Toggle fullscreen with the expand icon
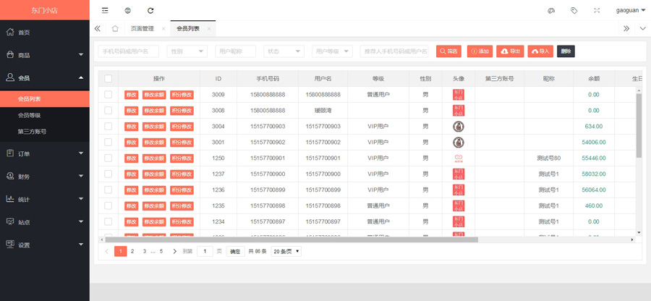 (597, 11)
